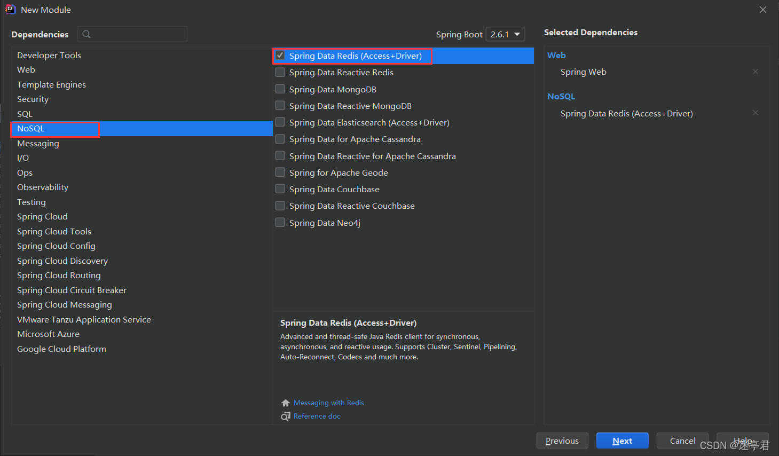Tick Spring Data Elasticsearch (Access+Driver)
Viewport: 779px width, 456px height.
[x=280, y=122]
